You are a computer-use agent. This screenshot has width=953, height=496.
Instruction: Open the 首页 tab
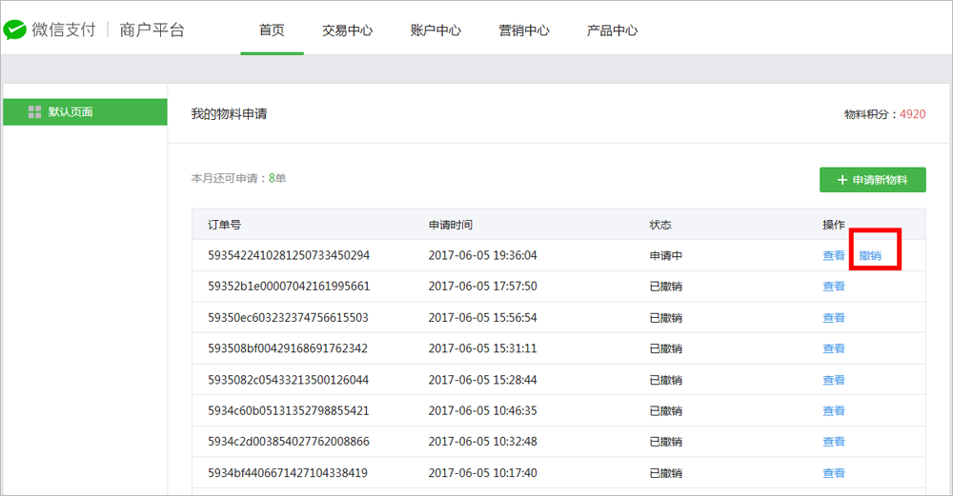(272, 30)
